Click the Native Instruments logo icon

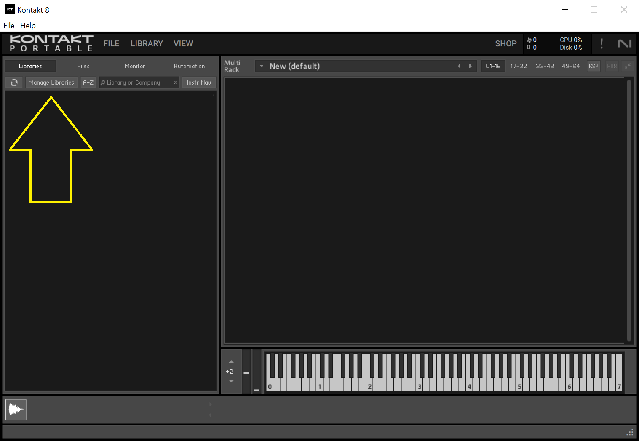(624, 43)
